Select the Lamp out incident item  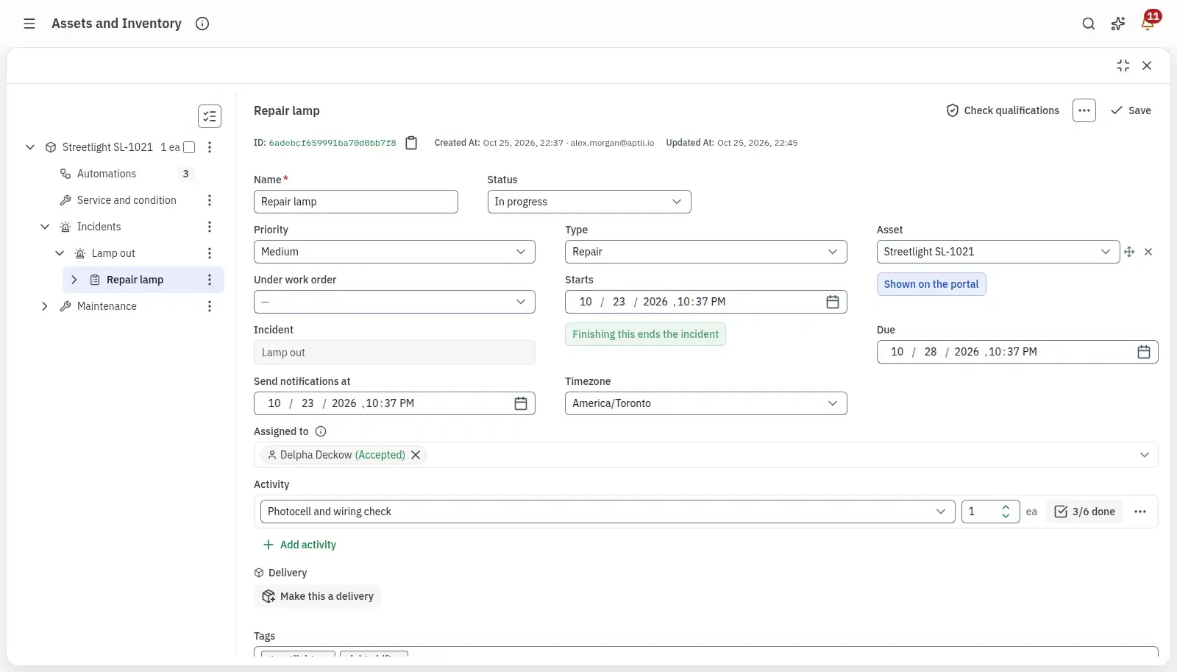click(113, 253)
